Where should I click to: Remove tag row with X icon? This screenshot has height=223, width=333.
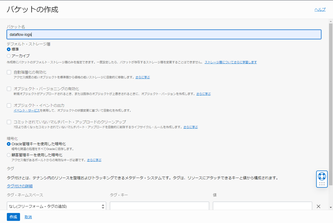(x=318, y=206)
